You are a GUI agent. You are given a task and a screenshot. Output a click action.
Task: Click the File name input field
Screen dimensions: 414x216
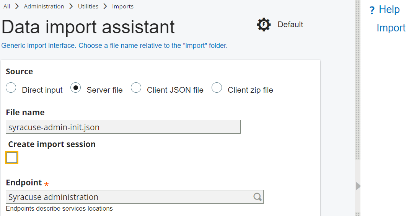coord(123,127)
